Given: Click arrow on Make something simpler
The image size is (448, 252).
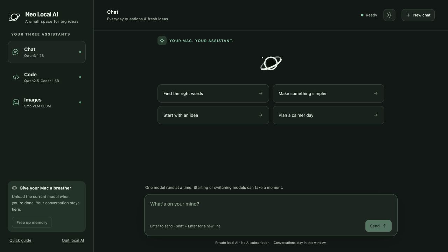Looking at the screenshot, I should (x=376, y=93).
